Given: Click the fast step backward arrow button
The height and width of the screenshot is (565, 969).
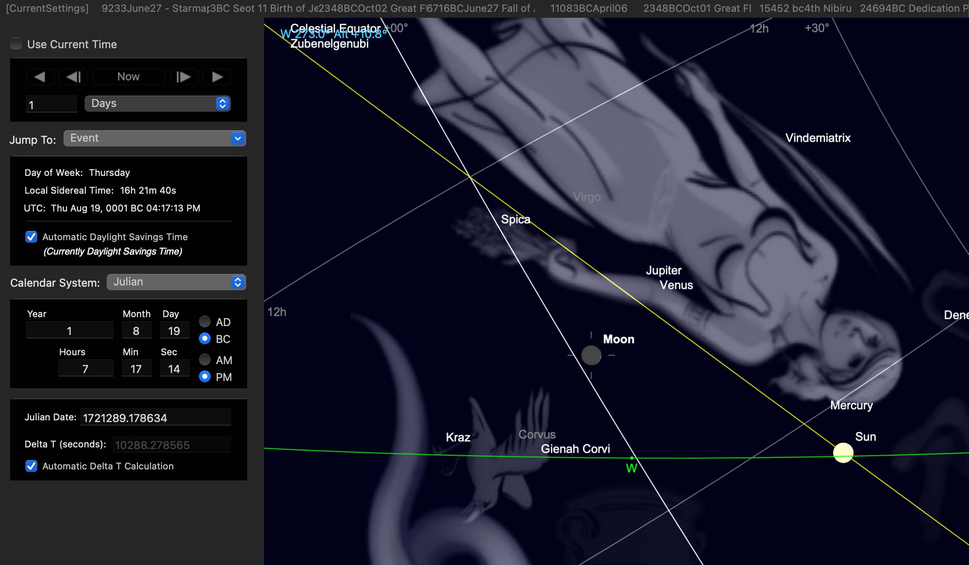Looking at the screenshot, I should point(40,77).
